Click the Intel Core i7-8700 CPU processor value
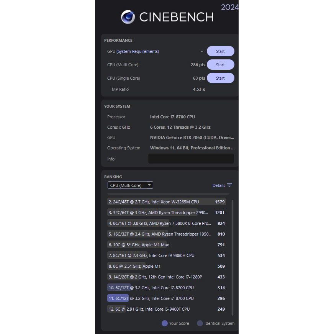The image size is (334, 334). [172, 117]
